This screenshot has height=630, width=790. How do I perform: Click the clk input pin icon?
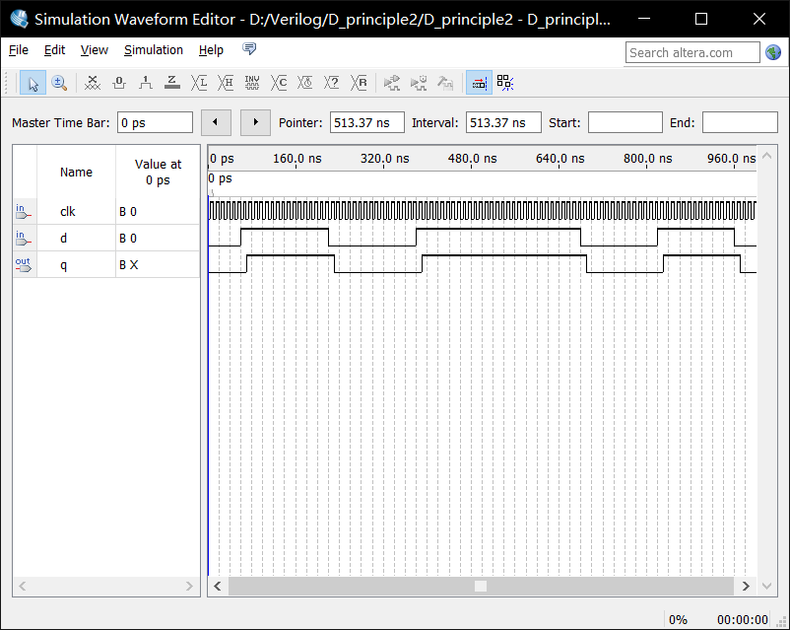(24, 212)
